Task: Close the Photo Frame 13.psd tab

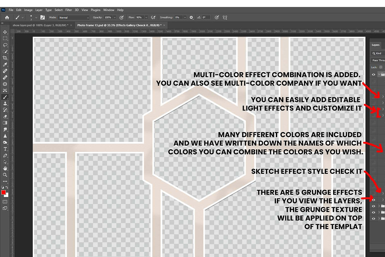Action: pyautogui.click(x=165, y=25)
